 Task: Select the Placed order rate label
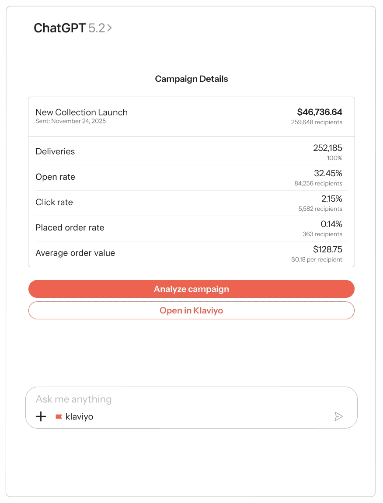click(x=70, y=228)
